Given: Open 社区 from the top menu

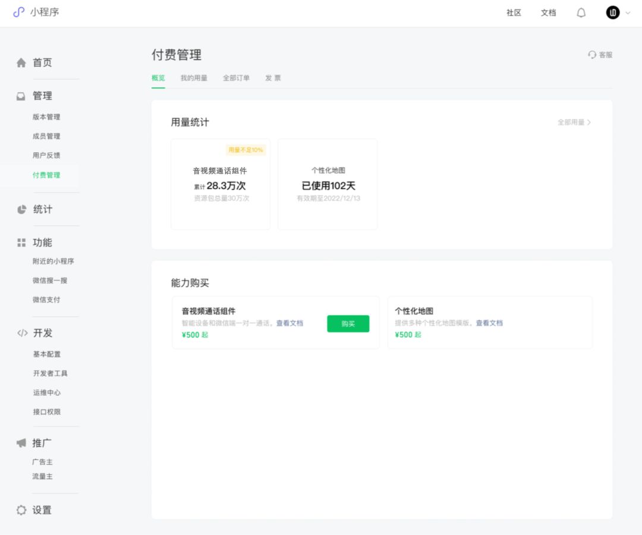Looking at the screenshot, I should tap(514, 12).
